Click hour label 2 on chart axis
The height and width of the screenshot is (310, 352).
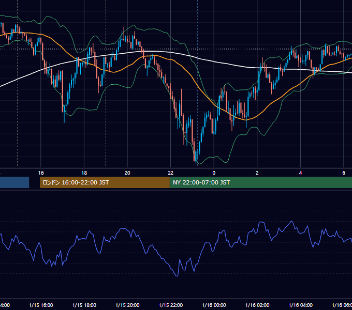pos(257,173)
